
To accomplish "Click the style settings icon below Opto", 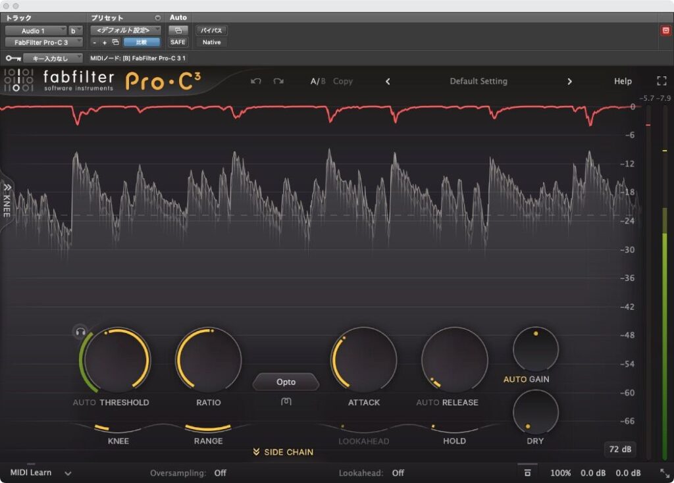I will (286, 401).
